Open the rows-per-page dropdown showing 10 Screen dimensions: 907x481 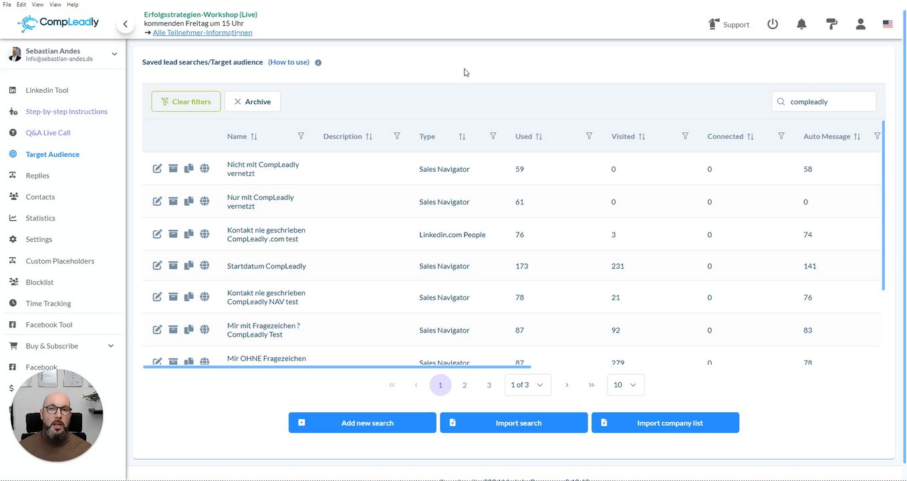tap(626, 385)
